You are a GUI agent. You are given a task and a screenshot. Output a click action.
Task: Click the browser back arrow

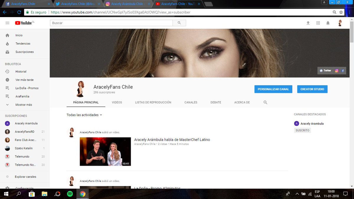5,12
